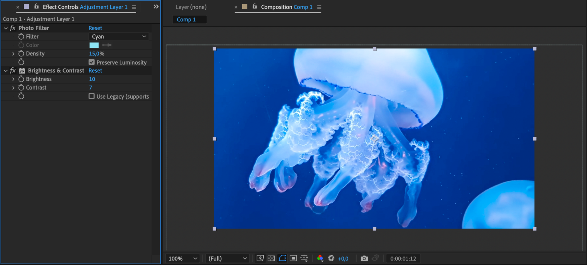
Task: Toggle the transparency grid icon
Action: click(271, 258)
